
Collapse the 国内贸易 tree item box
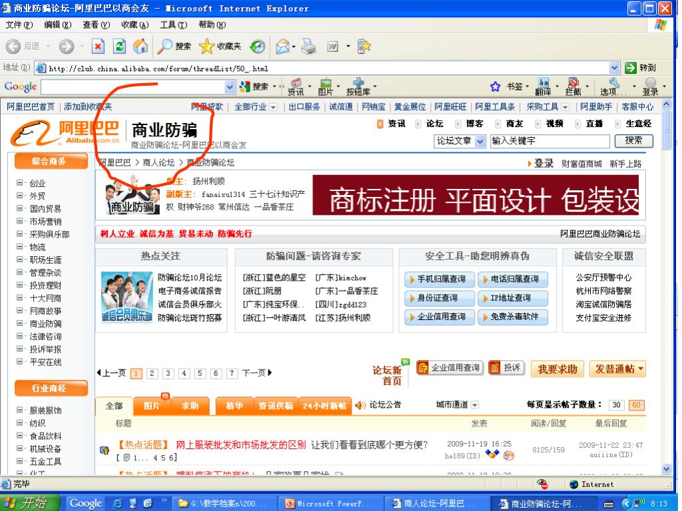click(19, 208)
